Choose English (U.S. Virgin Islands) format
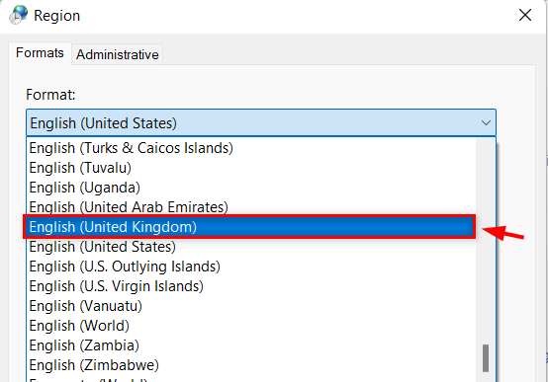The width and height of the screenshot is (548, 382). 251,286
